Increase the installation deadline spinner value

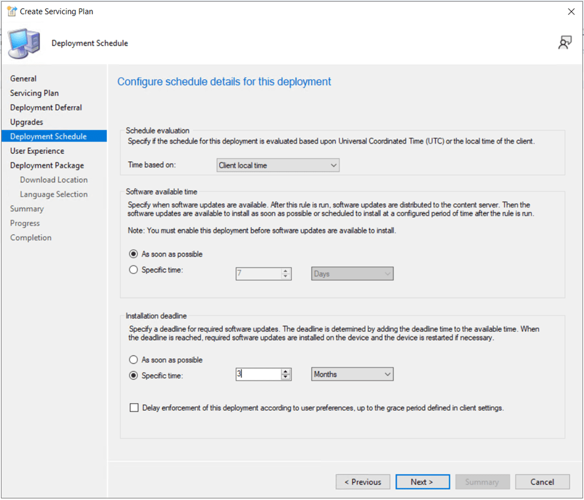286,371
